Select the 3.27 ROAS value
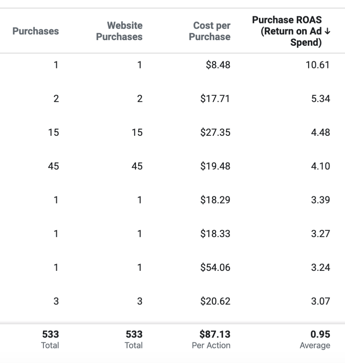The width and height of the screenshot is (345, 363). (321, 234)
